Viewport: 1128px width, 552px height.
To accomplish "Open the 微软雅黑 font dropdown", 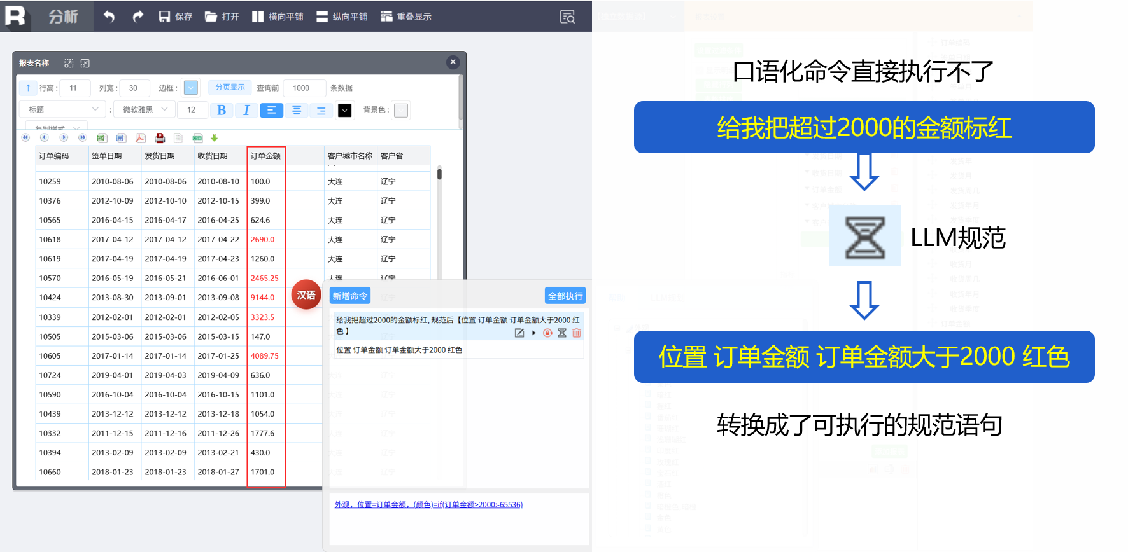I will [145, 109].
